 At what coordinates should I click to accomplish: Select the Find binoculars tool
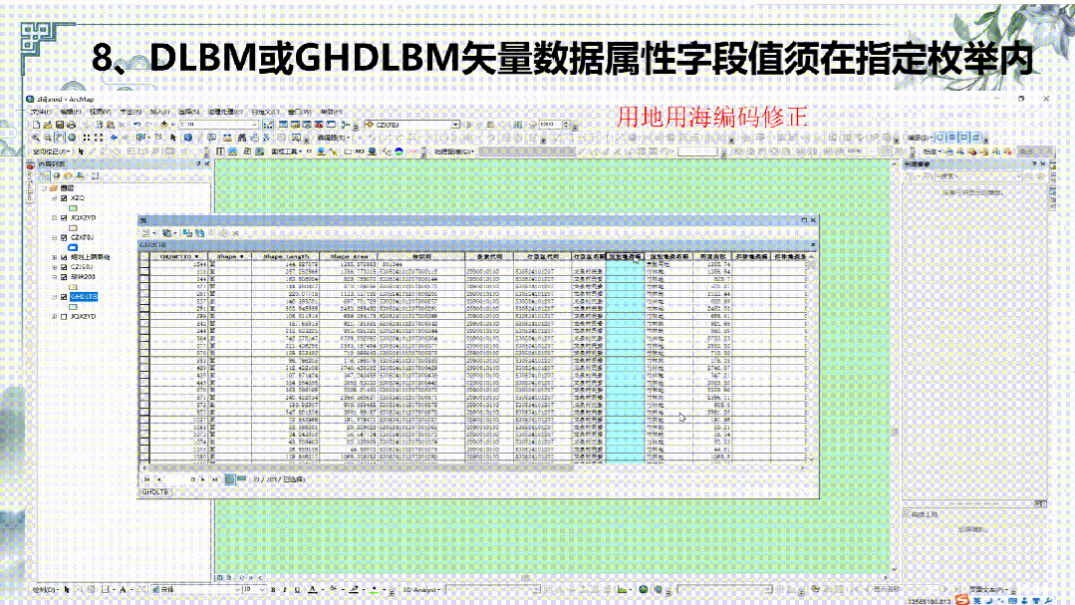point(241,138)
